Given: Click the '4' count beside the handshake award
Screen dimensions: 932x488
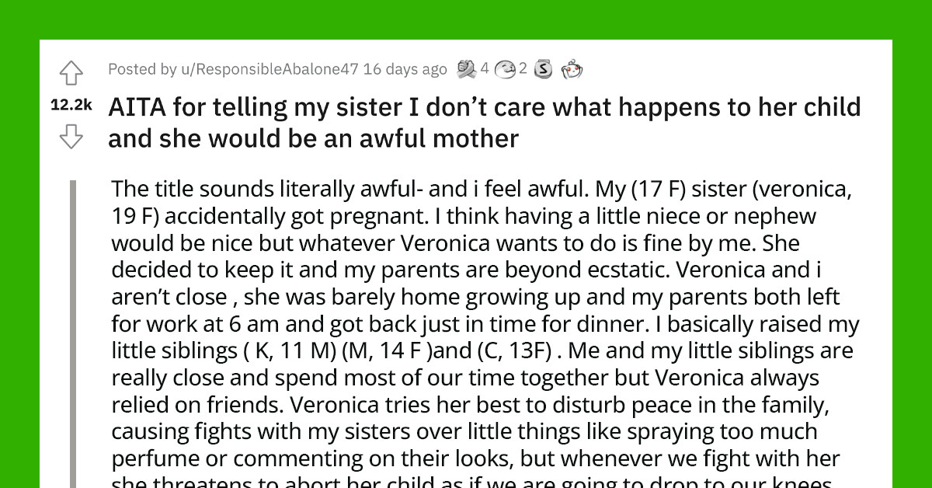Looking at the screenshot, I should click(485, 68).
